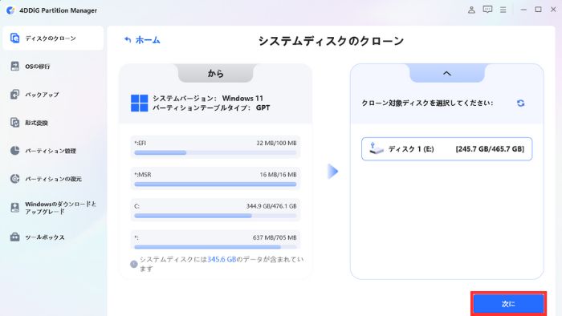The height and width of the screenshot is (316, 562).
Task: Click the 次に button
Action: 508,304
